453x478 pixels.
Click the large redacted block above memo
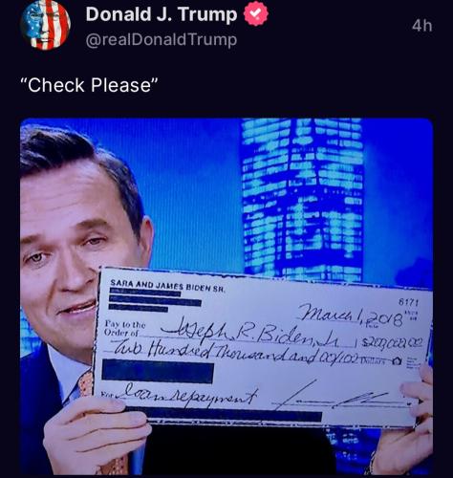coord(158,371)
